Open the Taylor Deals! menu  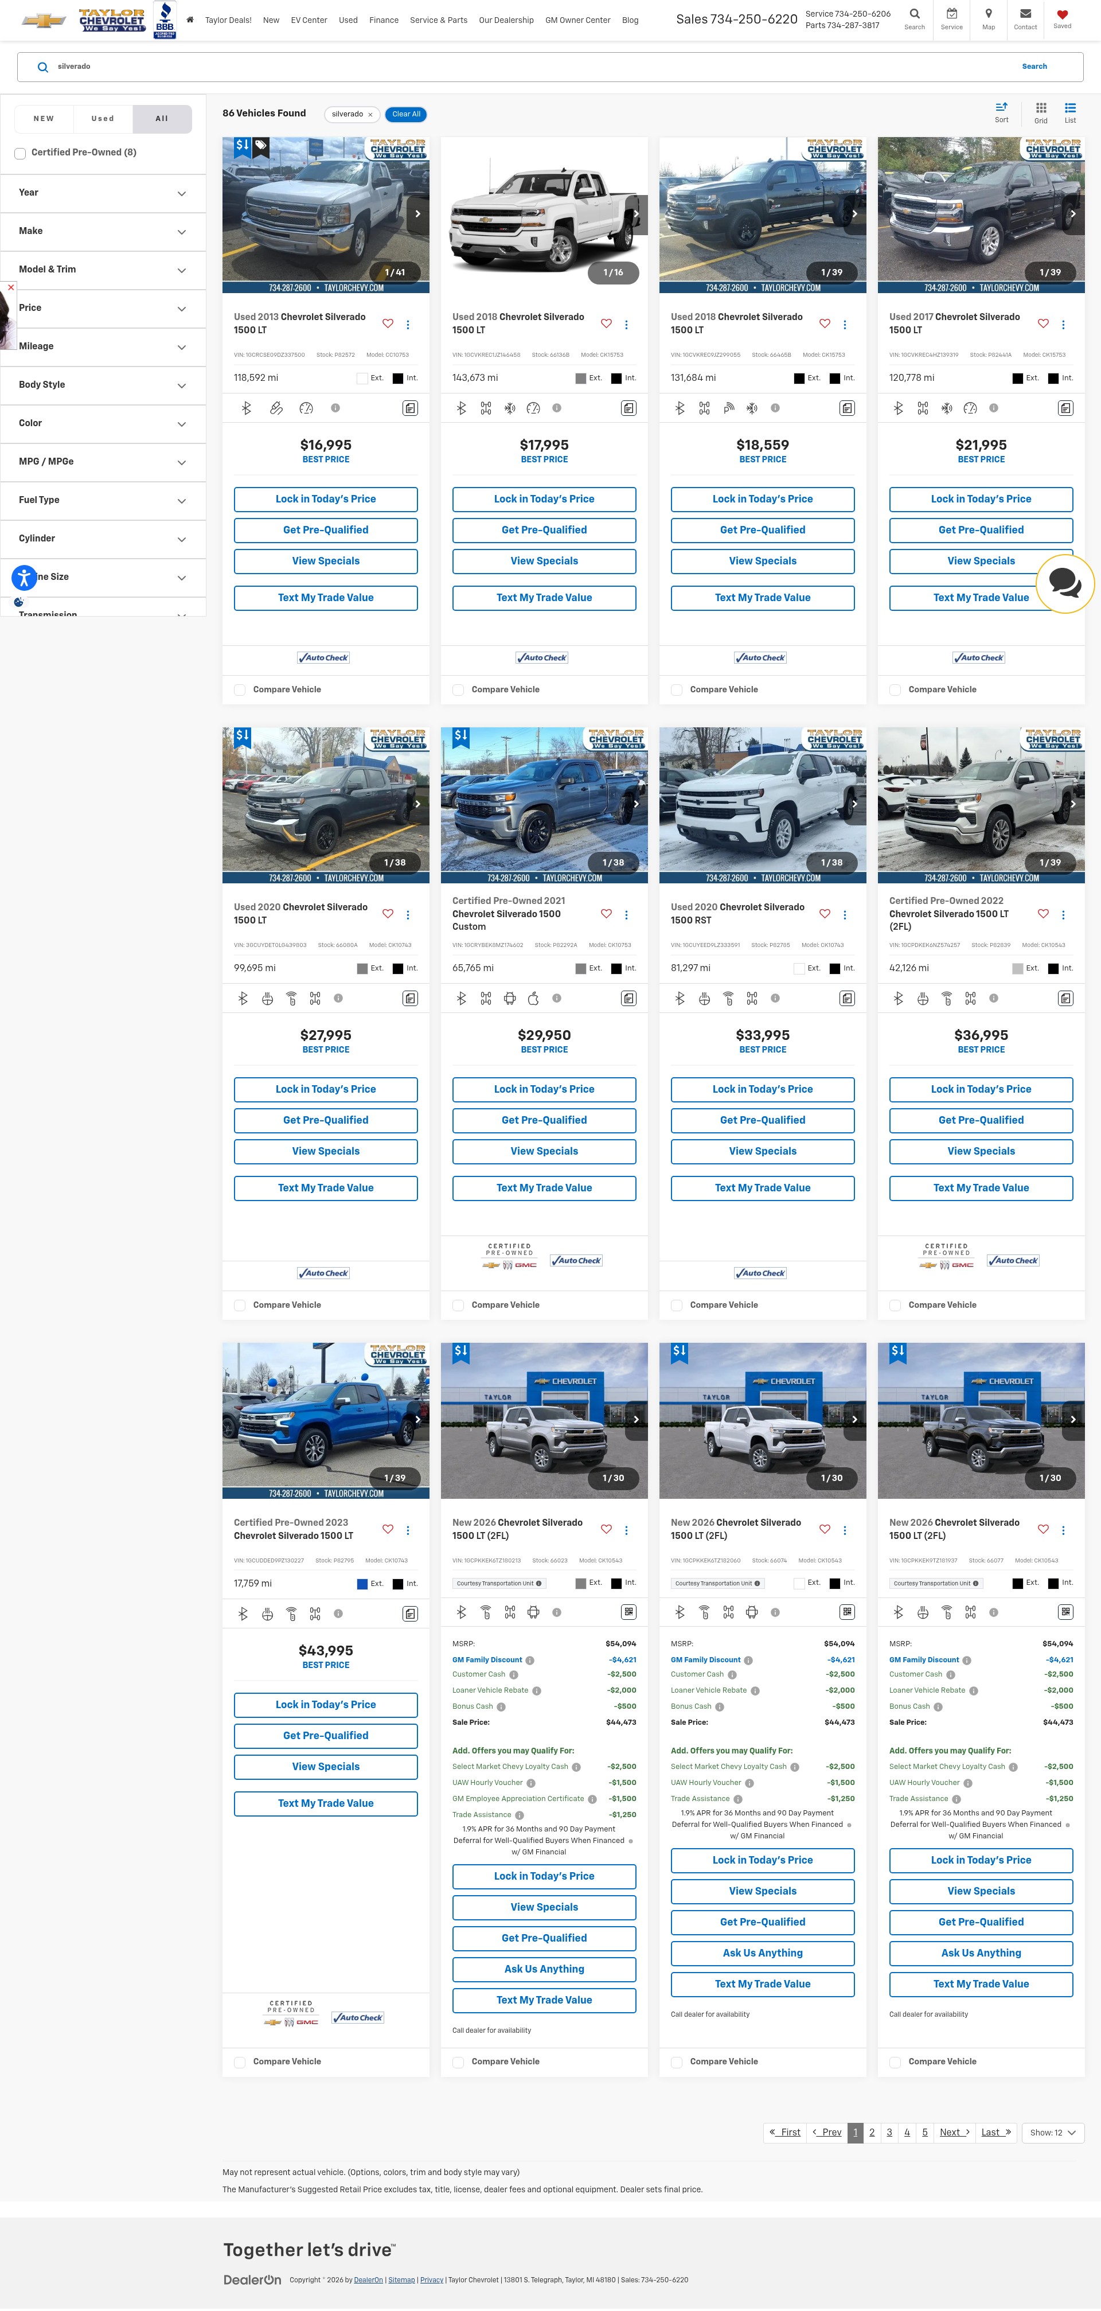coord(228,20)
